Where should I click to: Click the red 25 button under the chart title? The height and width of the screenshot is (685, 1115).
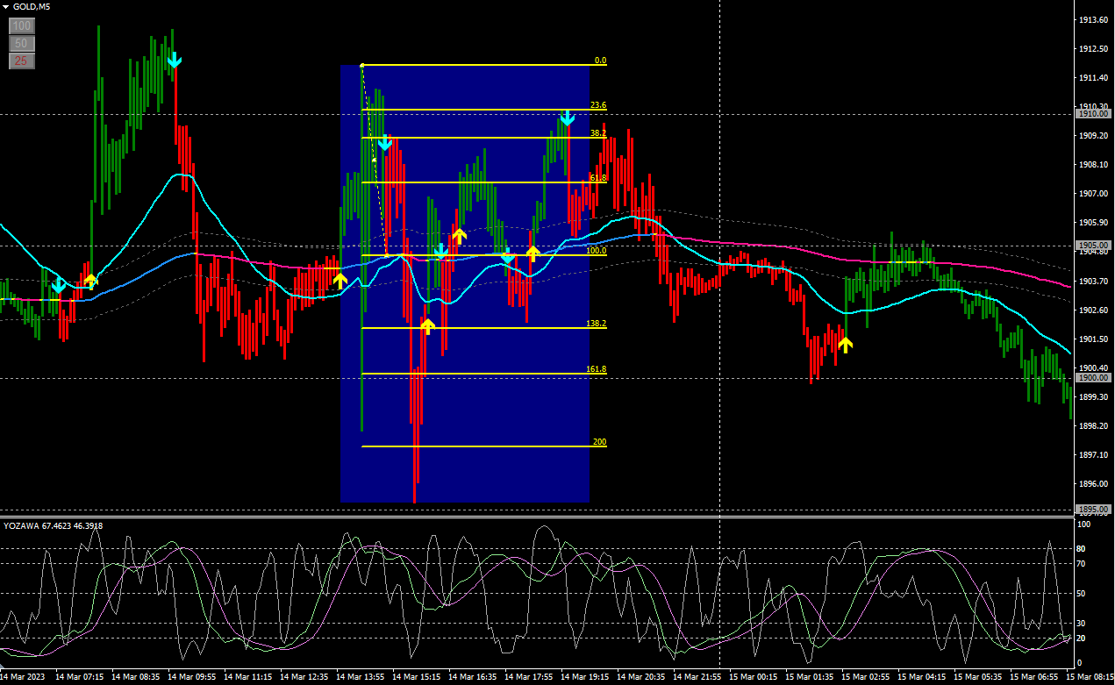tap(22, 61)
